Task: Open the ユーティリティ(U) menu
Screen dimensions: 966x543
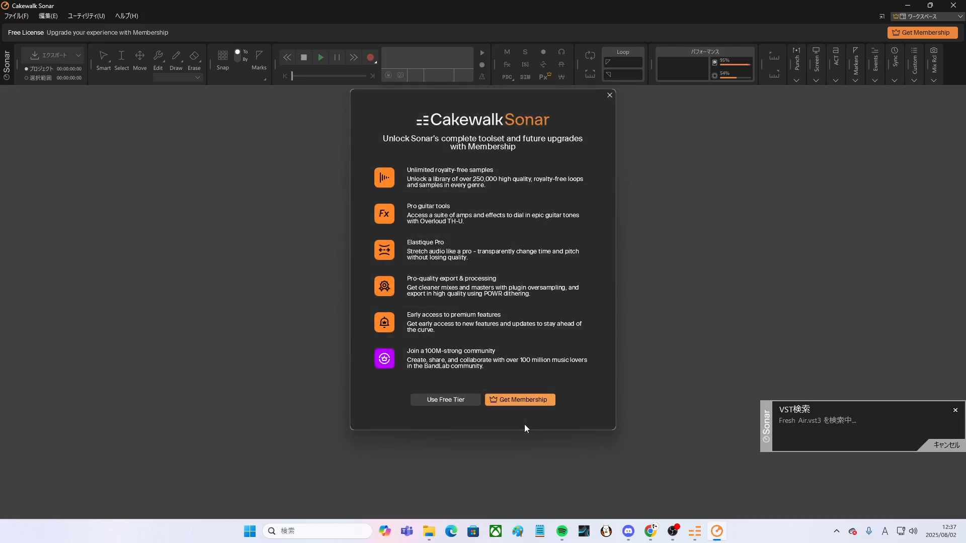Action: (x=87, y=16)
